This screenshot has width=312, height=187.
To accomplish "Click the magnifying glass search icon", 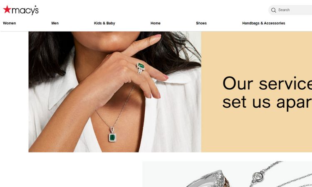I will point(274,10).
